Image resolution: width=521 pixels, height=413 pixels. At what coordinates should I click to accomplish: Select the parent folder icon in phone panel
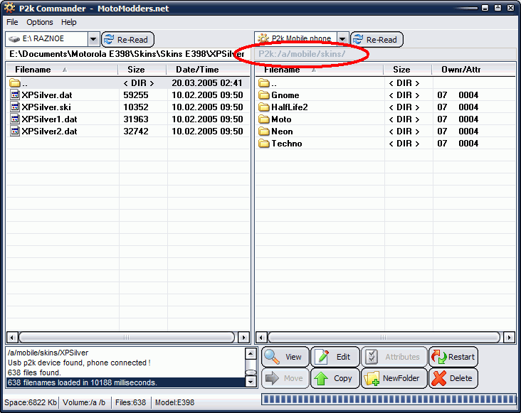click(x=264, y=83)
